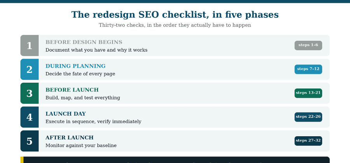This screenshot has height=163, width=350.
Task: Click the blue number 2 phase block
Action: point(30,69)
